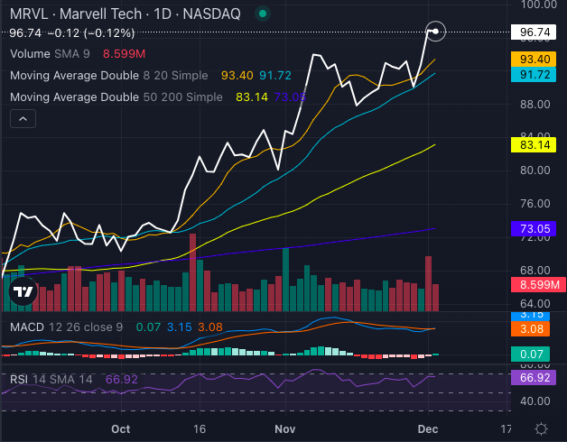This screenshot has height=442, width=567.
Task: Click the orange 93.40 moving average label
Action: point(532,59)
